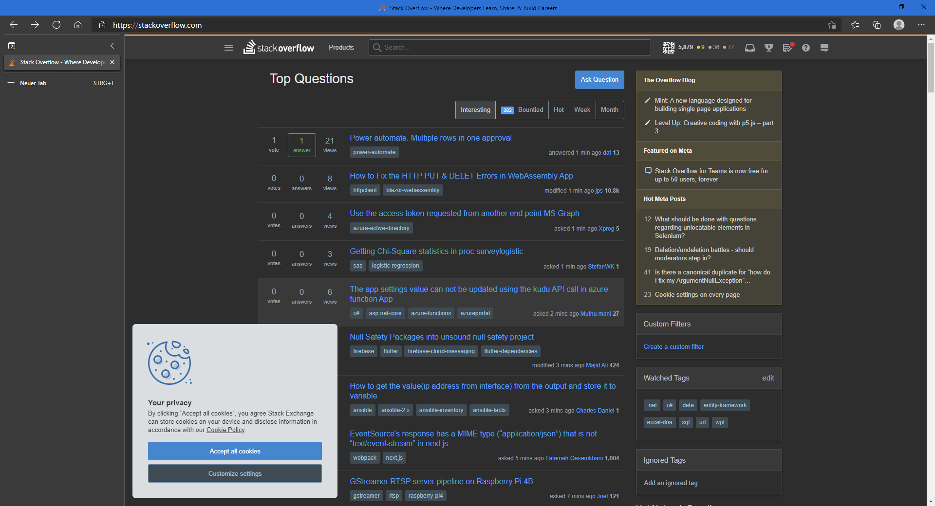Open meta post Stack Overflow for Teams free
The width and height of the screenshot is (935, 506).
tap(711, 175)
